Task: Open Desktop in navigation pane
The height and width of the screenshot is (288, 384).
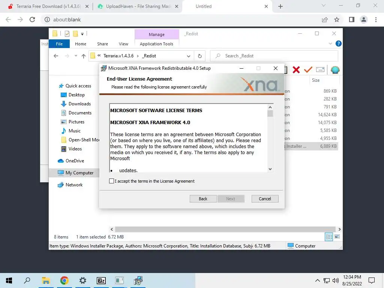Action: pyautogui.click(x=76, y=95)
